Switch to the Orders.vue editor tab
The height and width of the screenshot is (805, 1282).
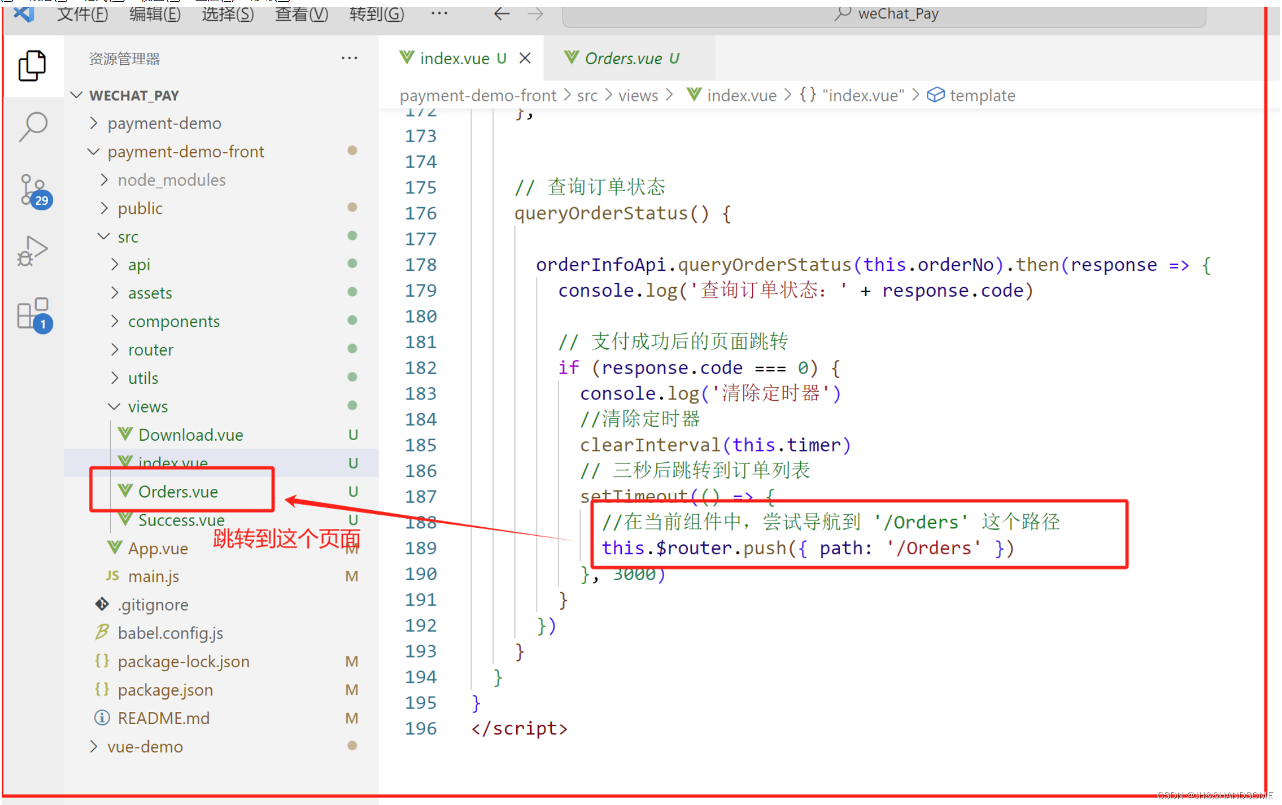[629, 58]
